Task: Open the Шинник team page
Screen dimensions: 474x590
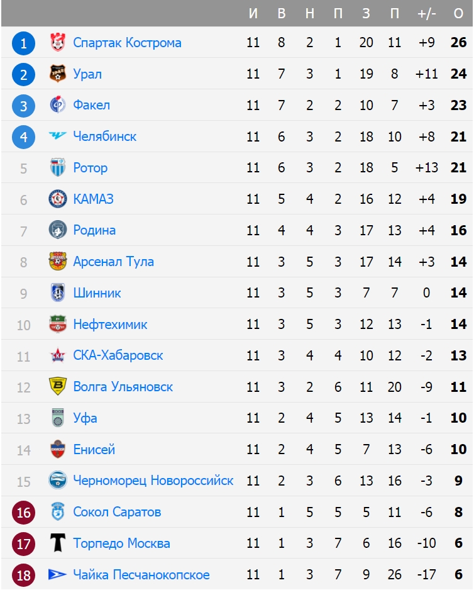Action: point(97,293)
